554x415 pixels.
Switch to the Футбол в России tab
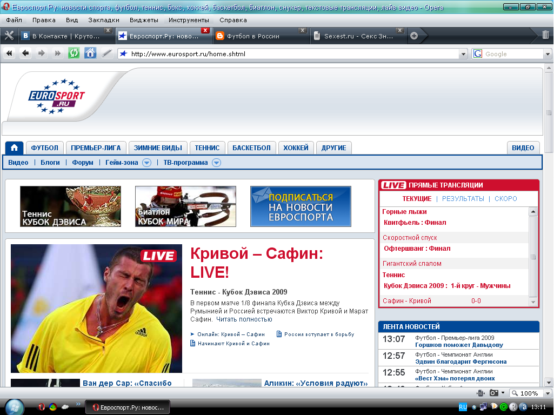253,36
